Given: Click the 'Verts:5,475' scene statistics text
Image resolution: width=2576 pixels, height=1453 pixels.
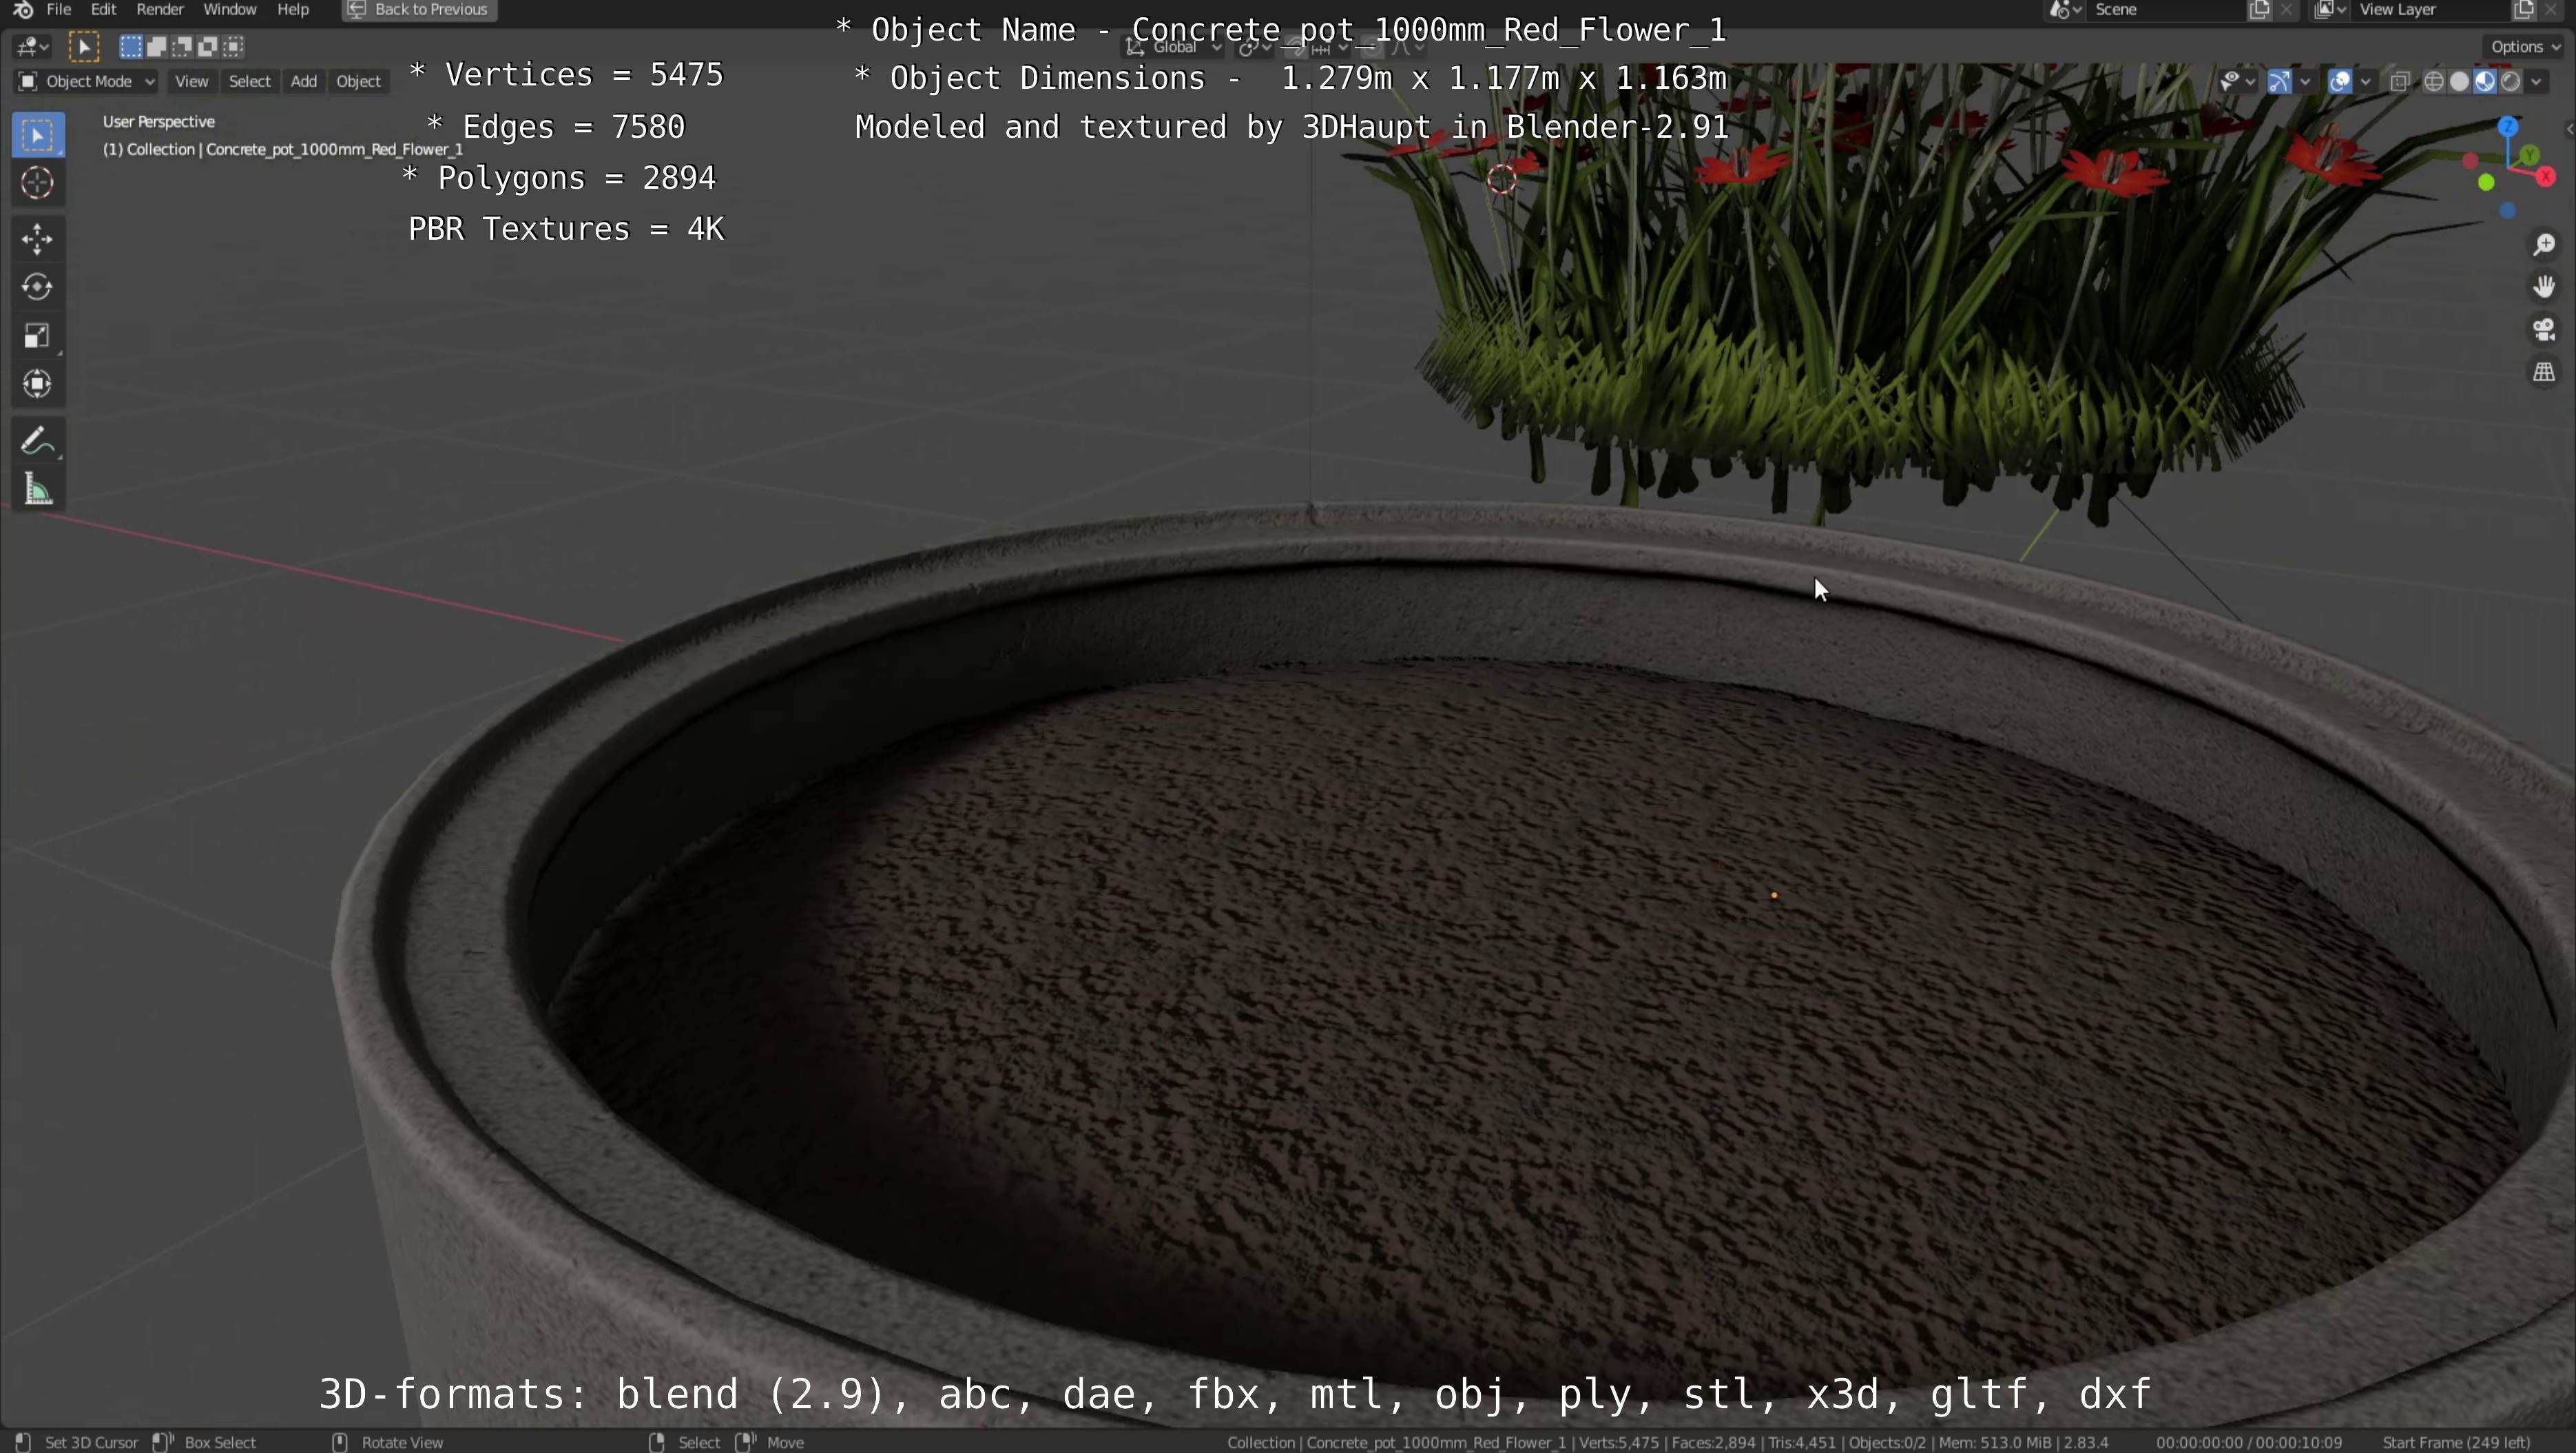Looking at the screenshot, I should tap(1619, 1442).
